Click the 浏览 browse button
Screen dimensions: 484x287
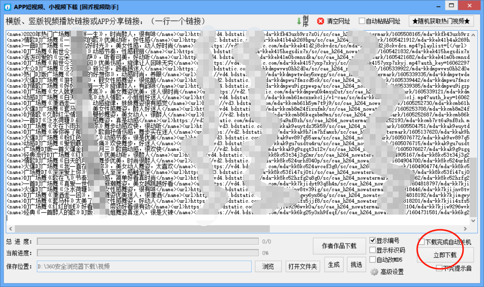(268, 266)
